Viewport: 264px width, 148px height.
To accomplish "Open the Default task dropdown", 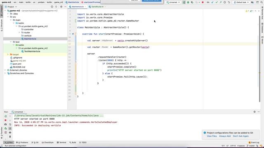I will click(x=241, y=2).
